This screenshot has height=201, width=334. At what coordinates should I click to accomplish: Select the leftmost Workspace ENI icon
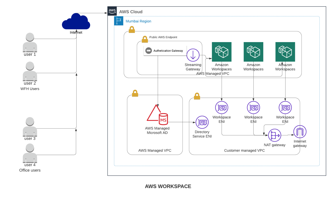[x=222, y=108]
